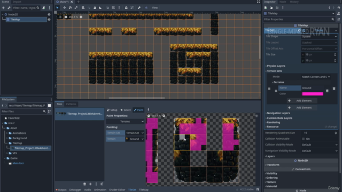Toggle visibility of TileMap node
Viewport: 342px width, 192px height.
[x=49, y=19]
